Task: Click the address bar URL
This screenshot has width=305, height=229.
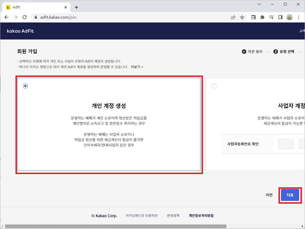Action: (58, 17)
